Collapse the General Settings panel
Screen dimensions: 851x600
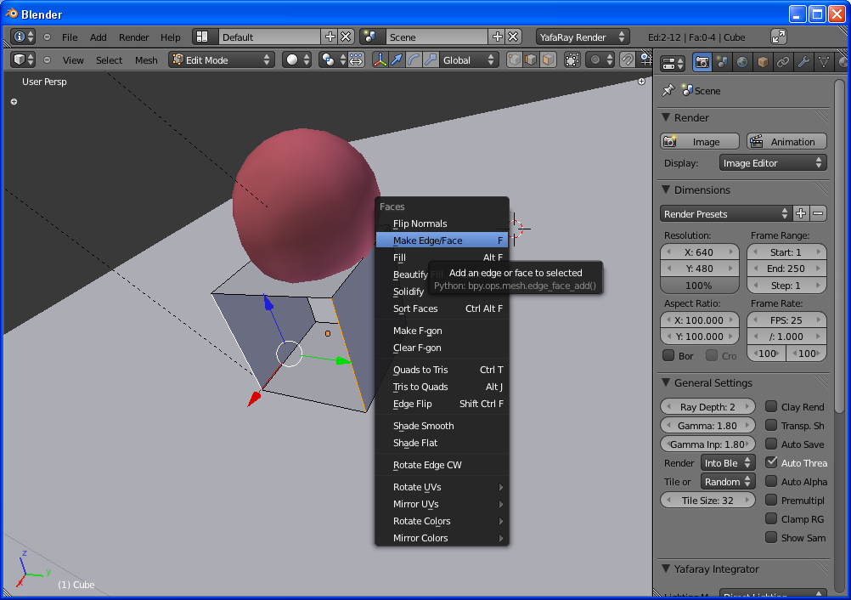[666, 382]
